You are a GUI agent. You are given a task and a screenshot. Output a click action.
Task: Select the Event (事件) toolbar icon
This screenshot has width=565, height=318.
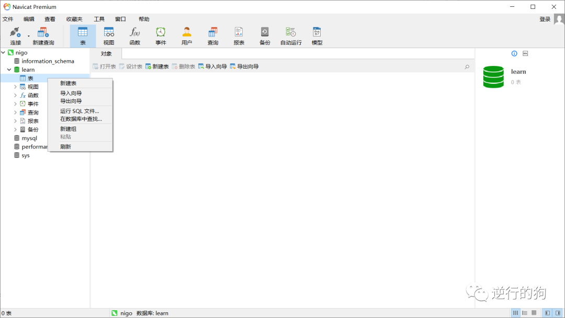point(161,36)
